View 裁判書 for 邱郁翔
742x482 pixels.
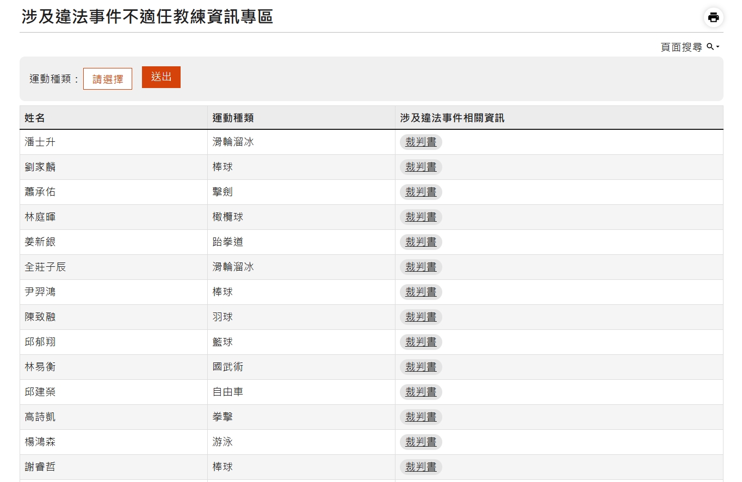pos(421,342)
